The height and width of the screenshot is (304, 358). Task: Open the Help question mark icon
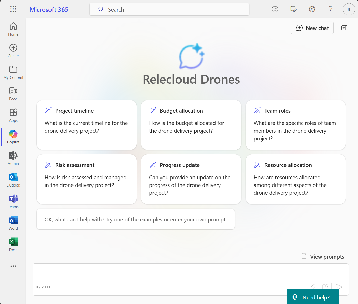click(x=330, y=9)
